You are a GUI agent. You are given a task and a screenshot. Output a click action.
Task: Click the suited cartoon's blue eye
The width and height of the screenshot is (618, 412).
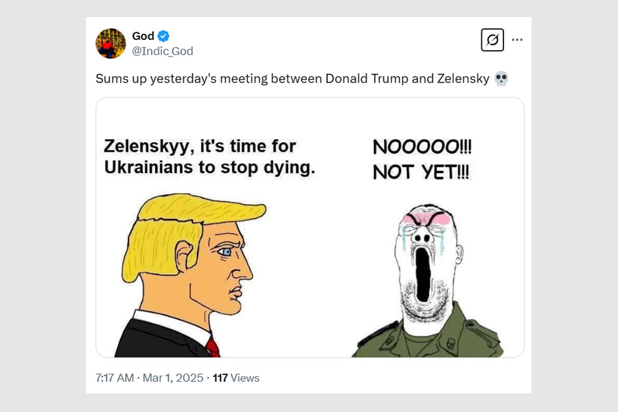tap(226, 252)
